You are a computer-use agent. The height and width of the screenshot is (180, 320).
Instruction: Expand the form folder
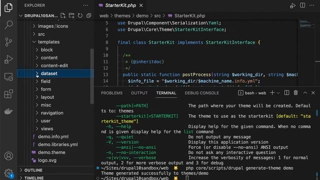[x=46, y=89]
